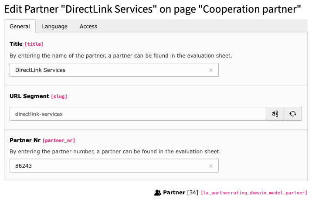Focus the Title input with DirectLink Services
Viewport: 312px width, 200px height.
pos(114,70)
